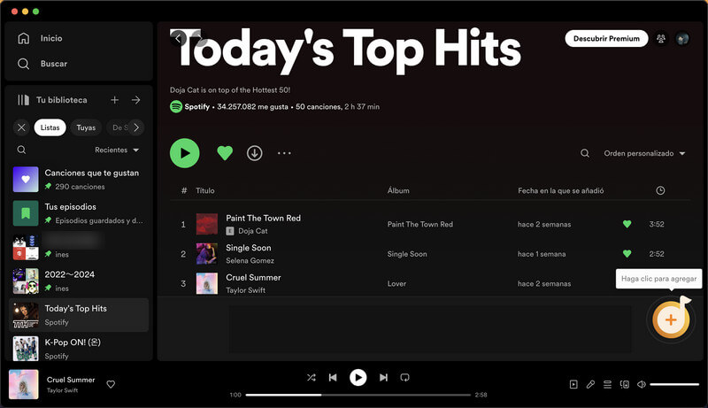Collapse Tu biblioteca library icon
Image resolution: width=708 pixels, height=408 pixels.
[x=23, y=100]
